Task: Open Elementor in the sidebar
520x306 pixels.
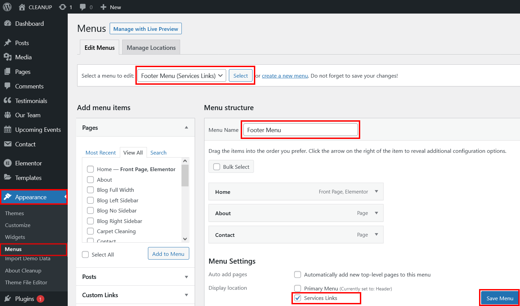Action: point(28,163)
